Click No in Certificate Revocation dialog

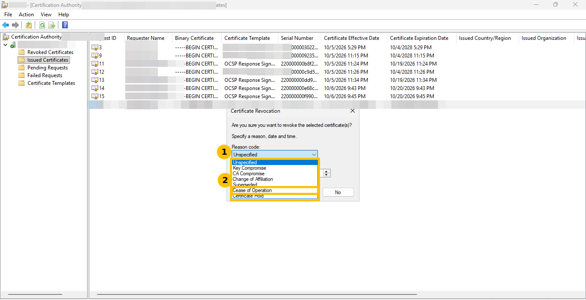click(338, 192)
